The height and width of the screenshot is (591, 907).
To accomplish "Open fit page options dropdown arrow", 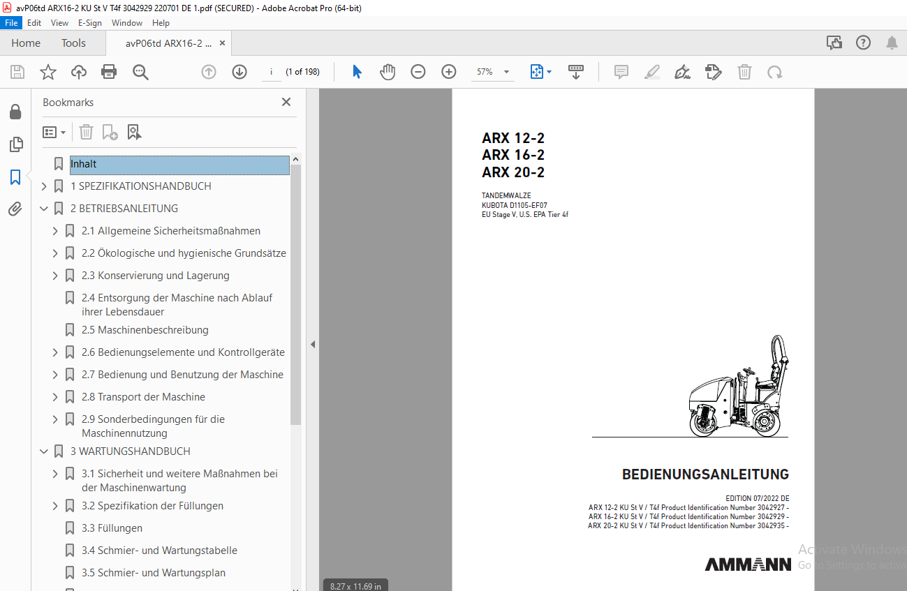I will point(550,72).
